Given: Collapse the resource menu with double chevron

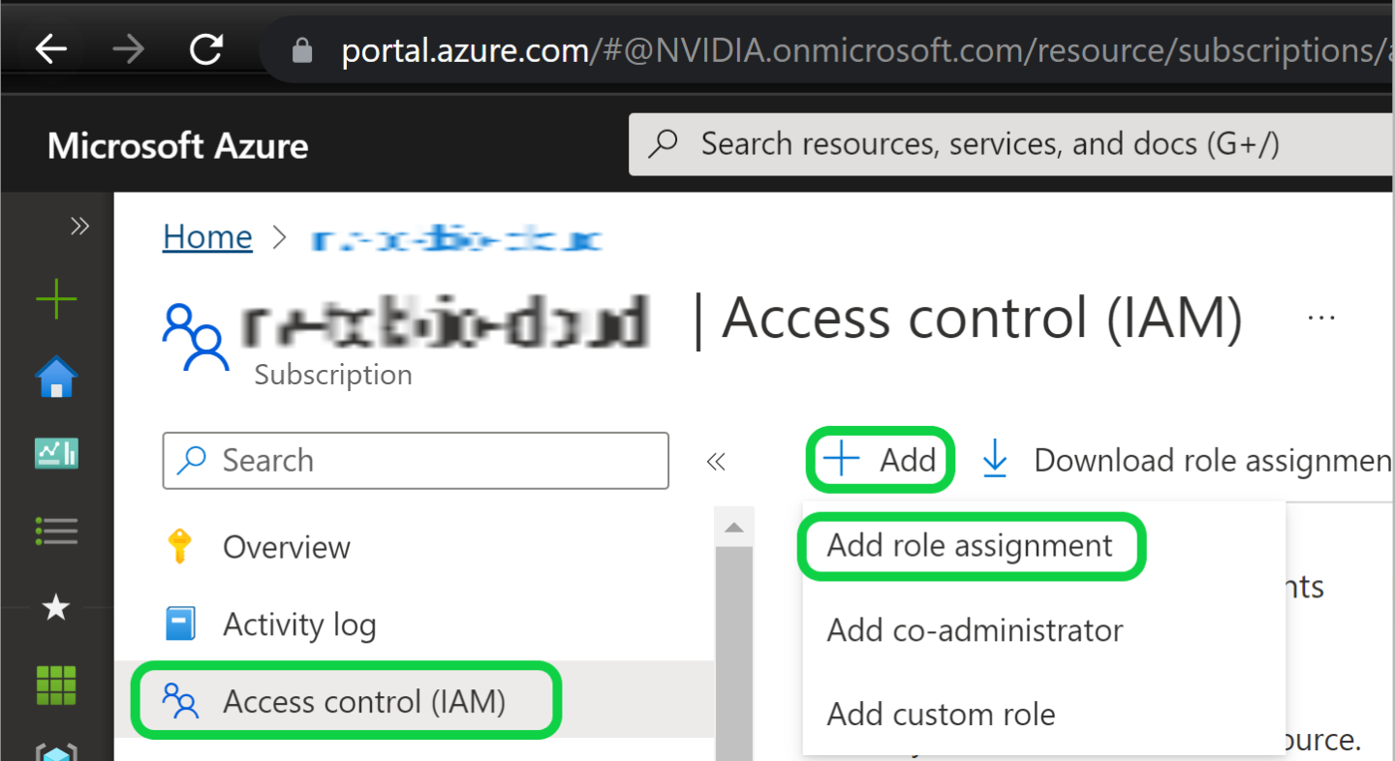Looking at the screenshot, I should [716, 462].
